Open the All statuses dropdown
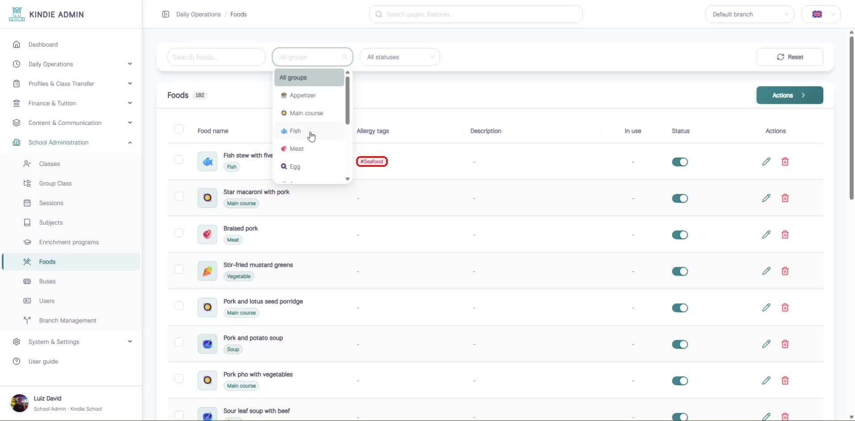The height and width of the screenshot is (421, 855). click(x=400, y=57)
